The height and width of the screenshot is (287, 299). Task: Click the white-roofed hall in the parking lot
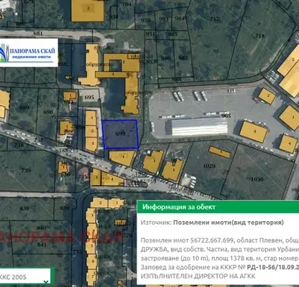pyautogui.click(x=200, y=126)
